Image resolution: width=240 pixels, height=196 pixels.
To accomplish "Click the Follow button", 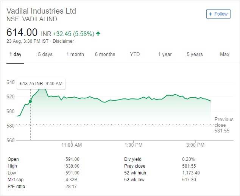I will (x=218, y=14).
